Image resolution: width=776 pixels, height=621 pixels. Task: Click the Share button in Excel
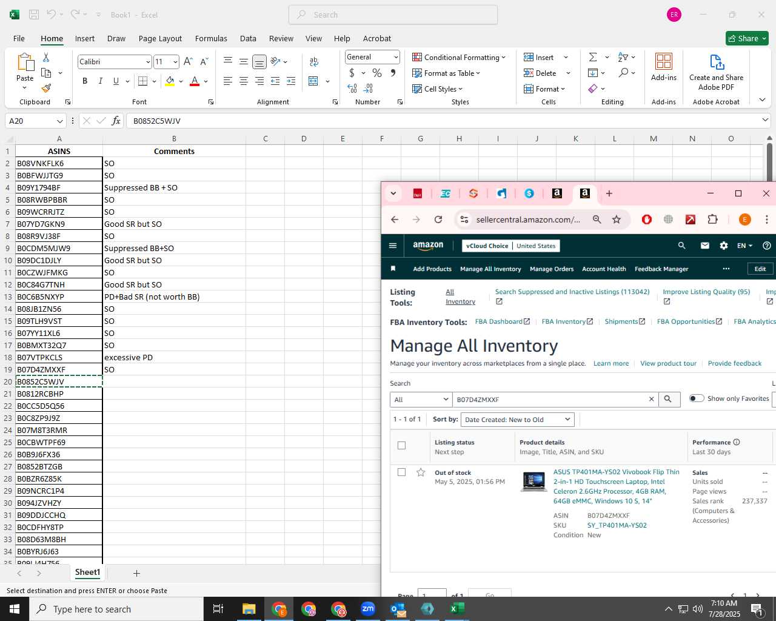[x=747, y=38]
